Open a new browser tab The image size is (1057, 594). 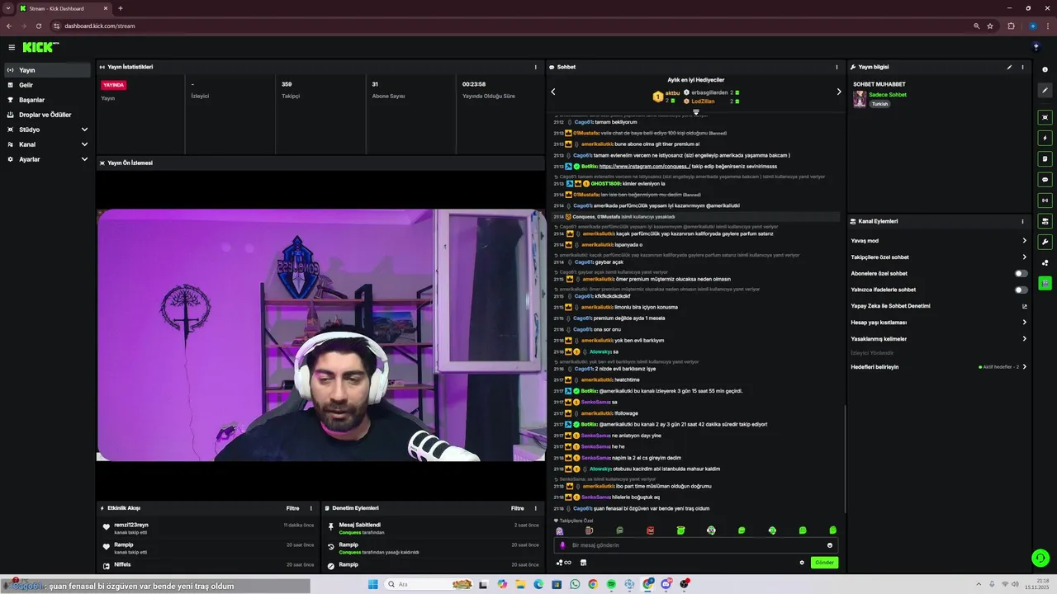[x=121, y=8]
